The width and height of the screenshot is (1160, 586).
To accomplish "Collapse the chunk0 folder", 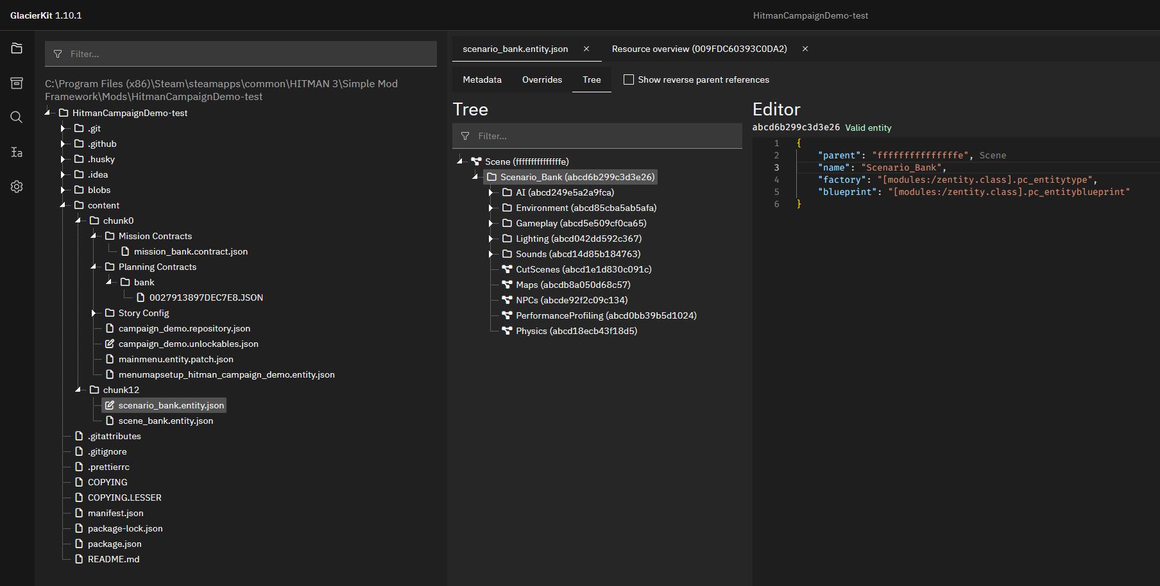I will tap(78, 221).
